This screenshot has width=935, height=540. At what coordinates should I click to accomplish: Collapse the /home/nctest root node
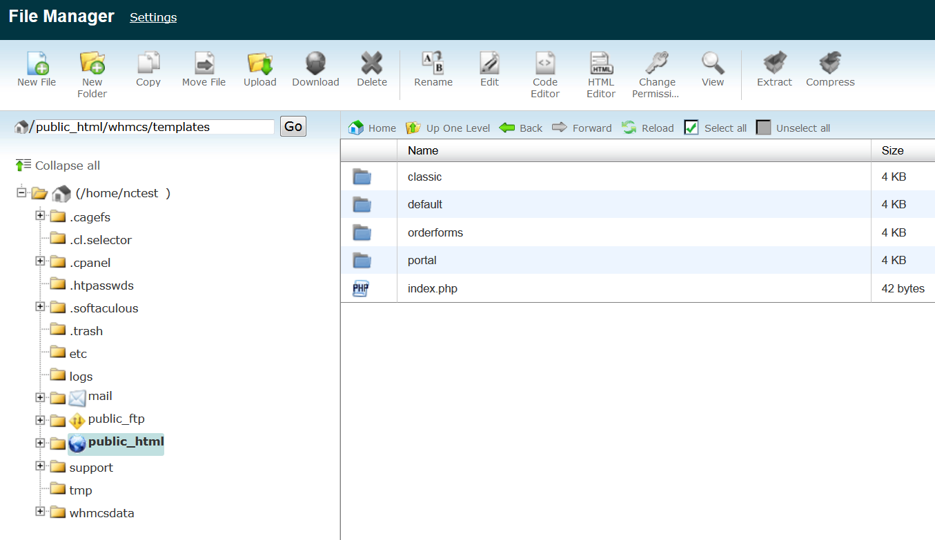21,192
